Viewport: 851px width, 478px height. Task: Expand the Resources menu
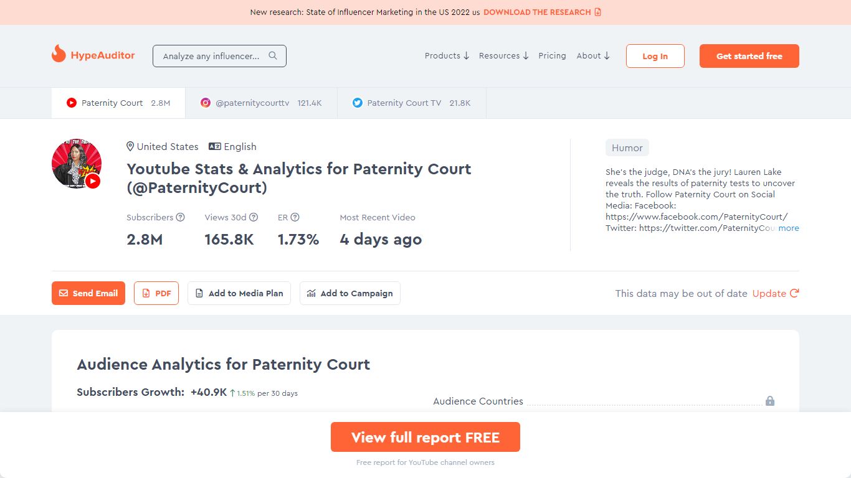pyautogui.click(x=503, y=55)
